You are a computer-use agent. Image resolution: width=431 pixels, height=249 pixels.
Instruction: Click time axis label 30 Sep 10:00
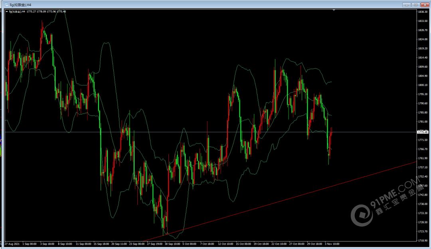(172, 244)
